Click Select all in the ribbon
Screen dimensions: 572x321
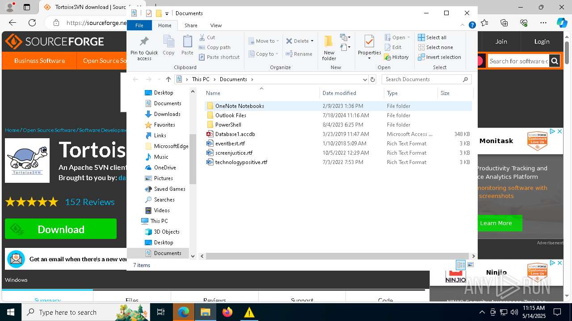coord(432,37)
